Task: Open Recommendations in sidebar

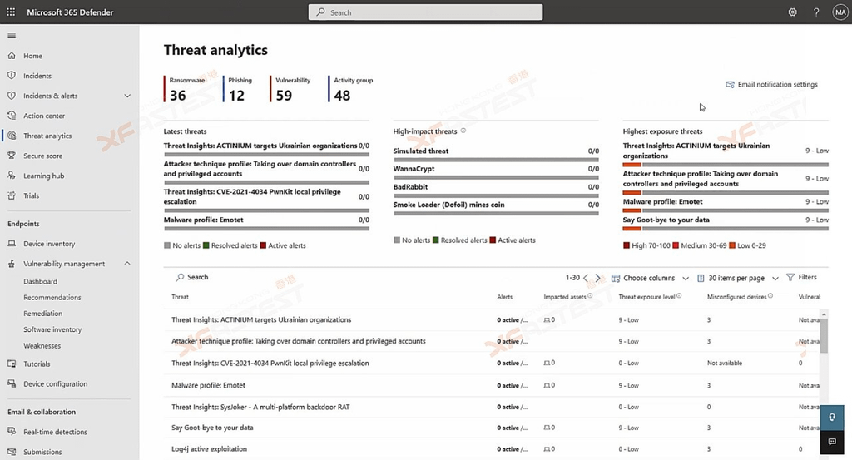Action: 52,297
